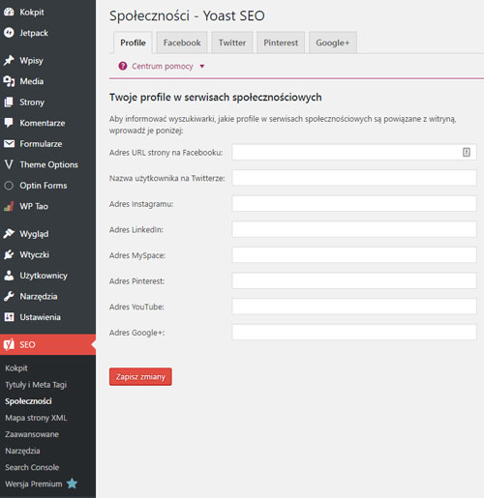Click the Wygląd paintbrush icon
This screenshot has height=498, width=484.
pyautogui.click(x=9, y=233)
